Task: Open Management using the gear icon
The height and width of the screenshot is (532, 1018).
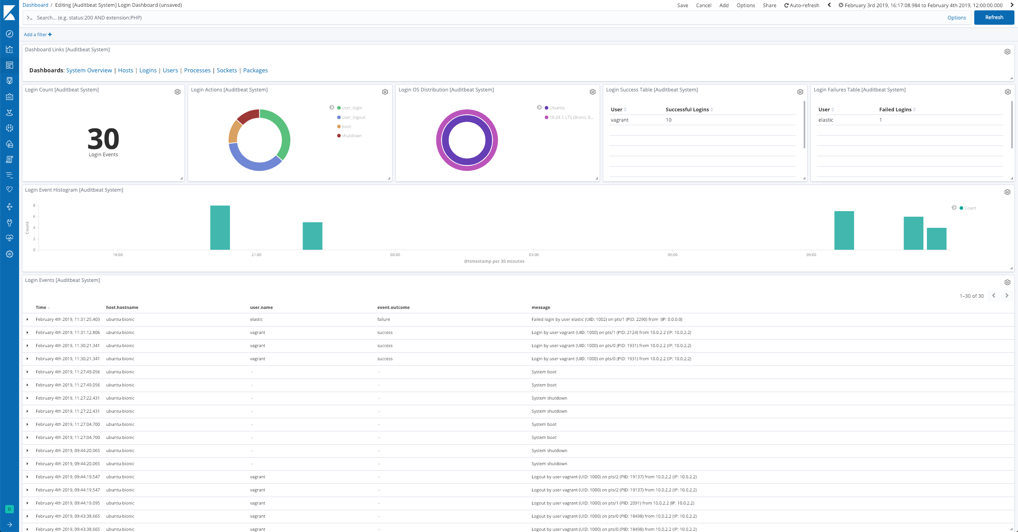Action: (x=10, y=254)
